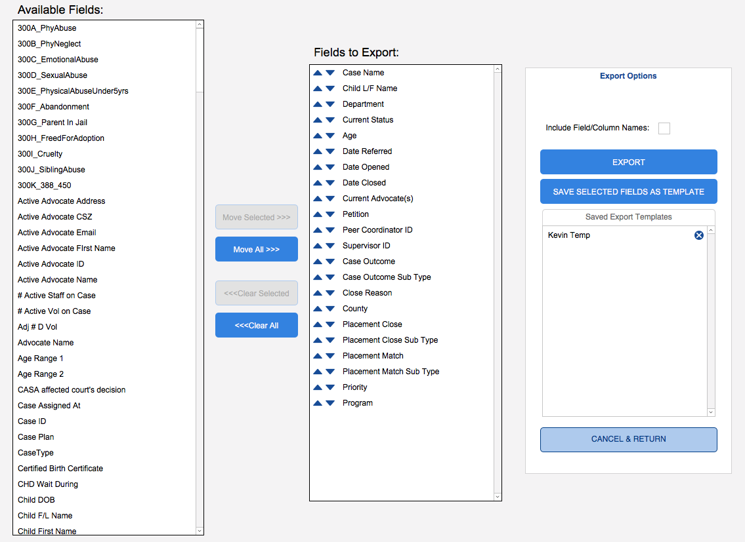Click CANCEL & RETURN button

628,439
